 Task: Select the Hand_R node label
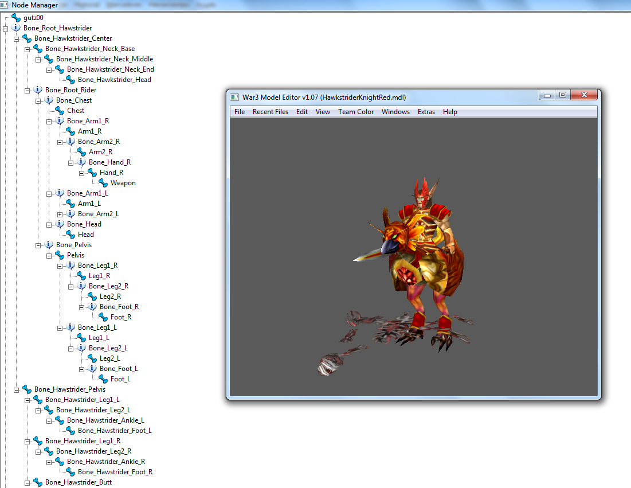point(112,173)
